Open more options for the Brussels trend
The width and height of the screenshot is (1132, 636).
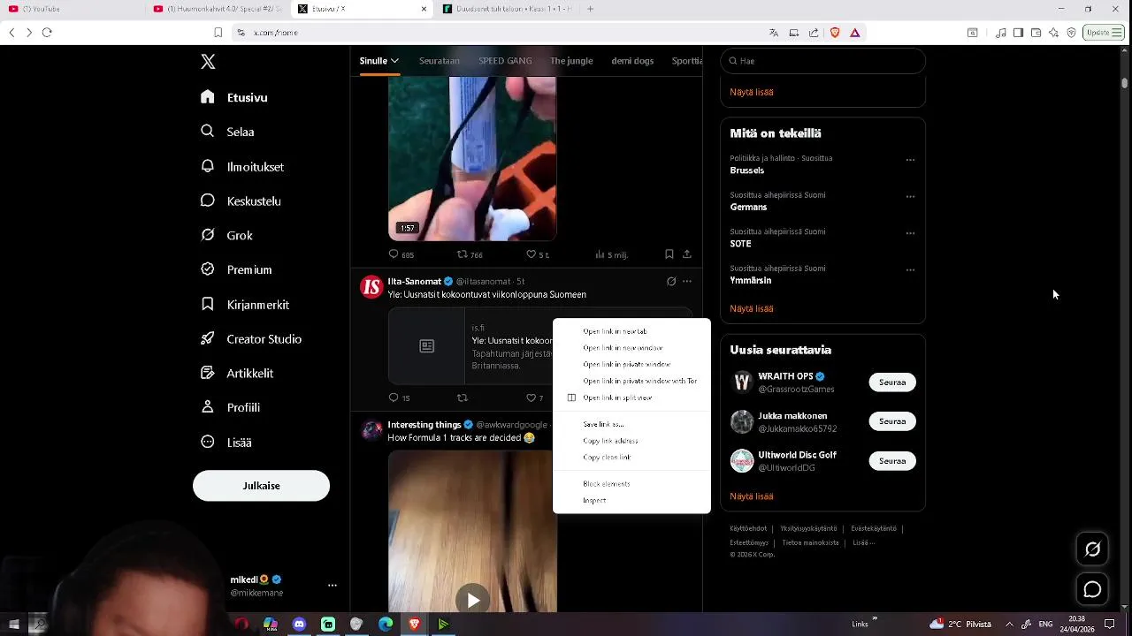click(x=910, y=160)
